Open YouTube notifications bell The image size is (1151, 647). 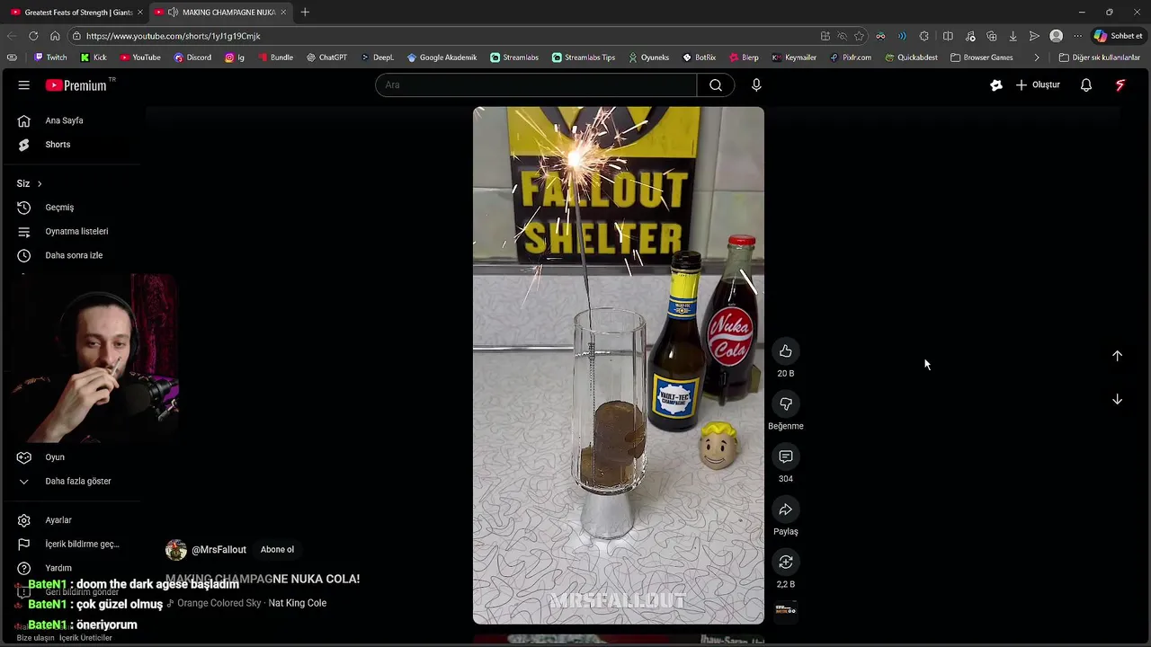tap(1086, 85)
